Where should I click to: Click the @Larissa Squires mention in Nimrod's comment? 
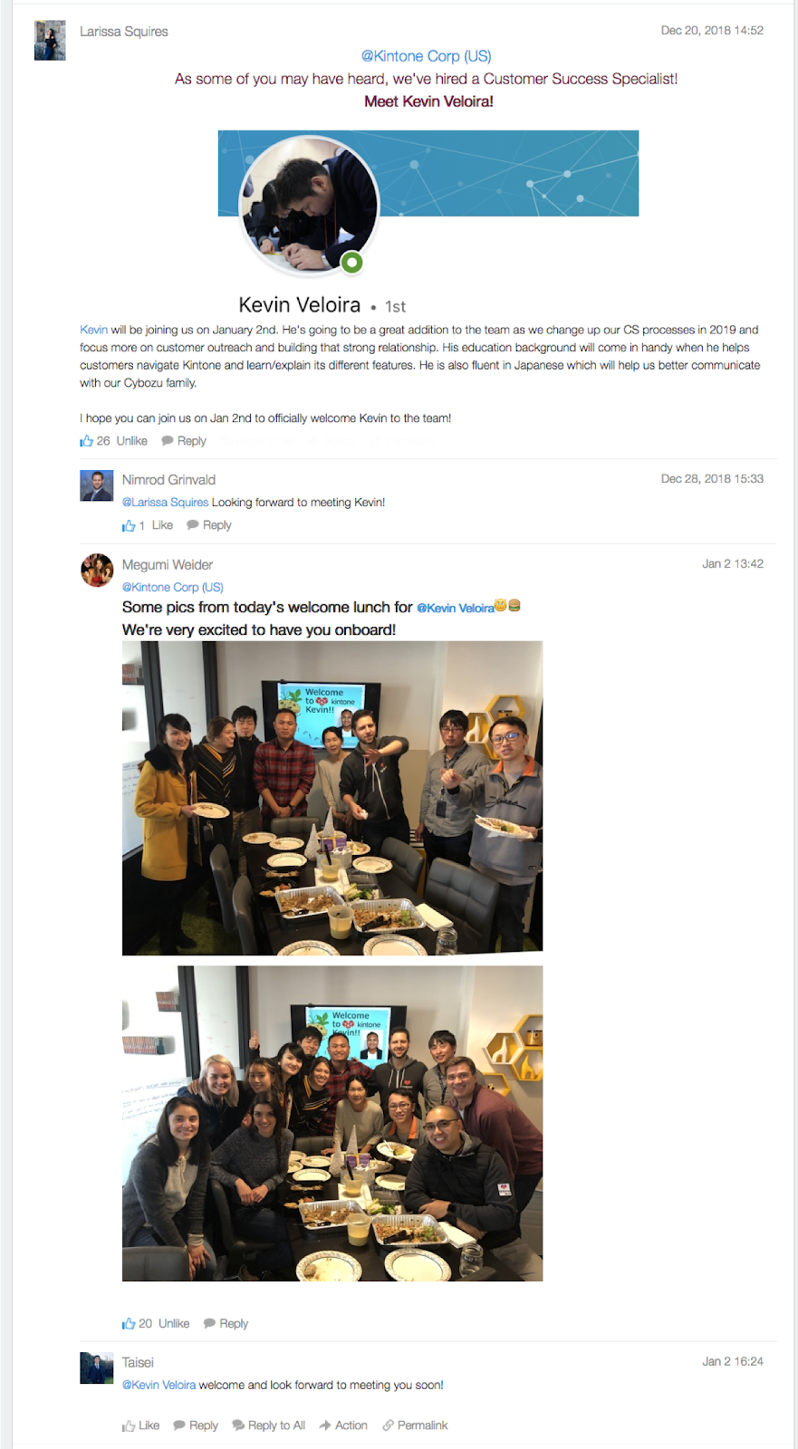click(165, 503)
